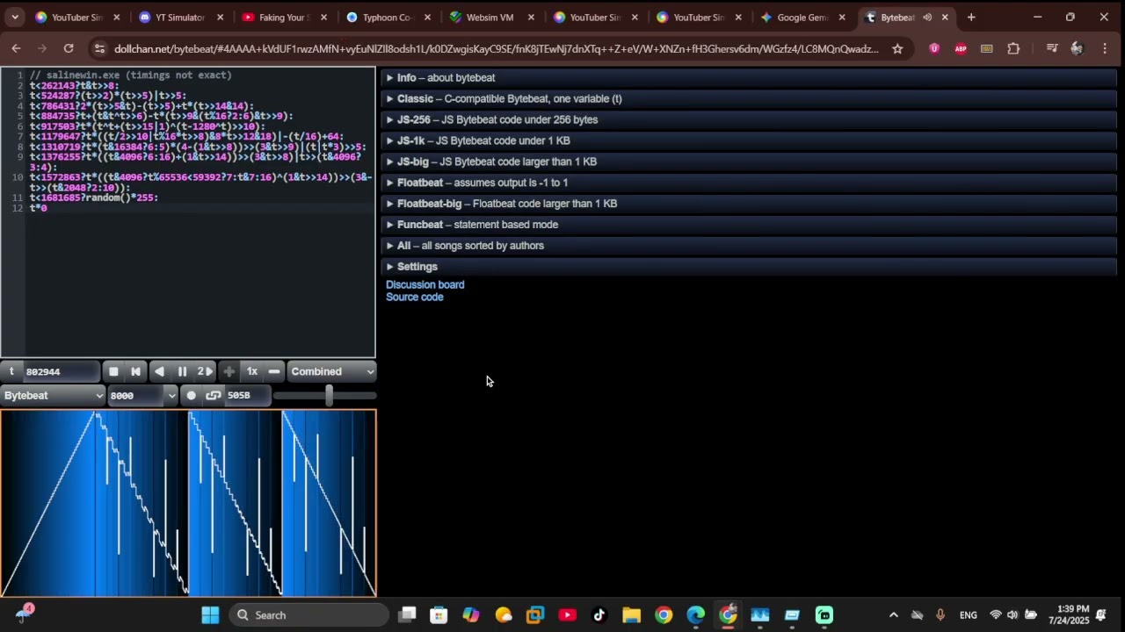Bookmark this page with the star icon
Screen dimensions: 1125x632
[897, 49]
